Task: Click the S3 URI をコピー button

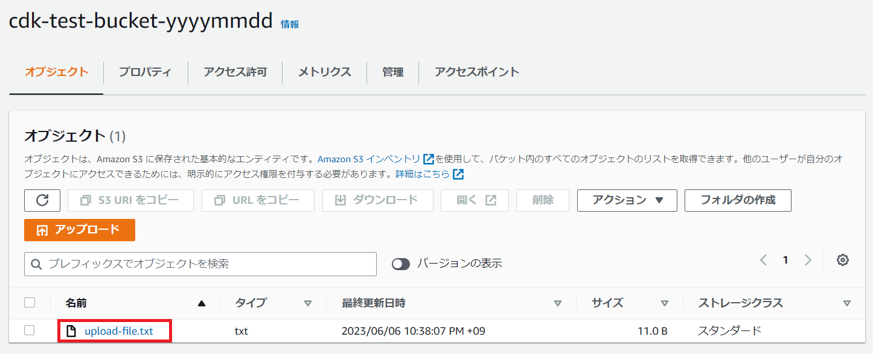Action: point(130,200)
